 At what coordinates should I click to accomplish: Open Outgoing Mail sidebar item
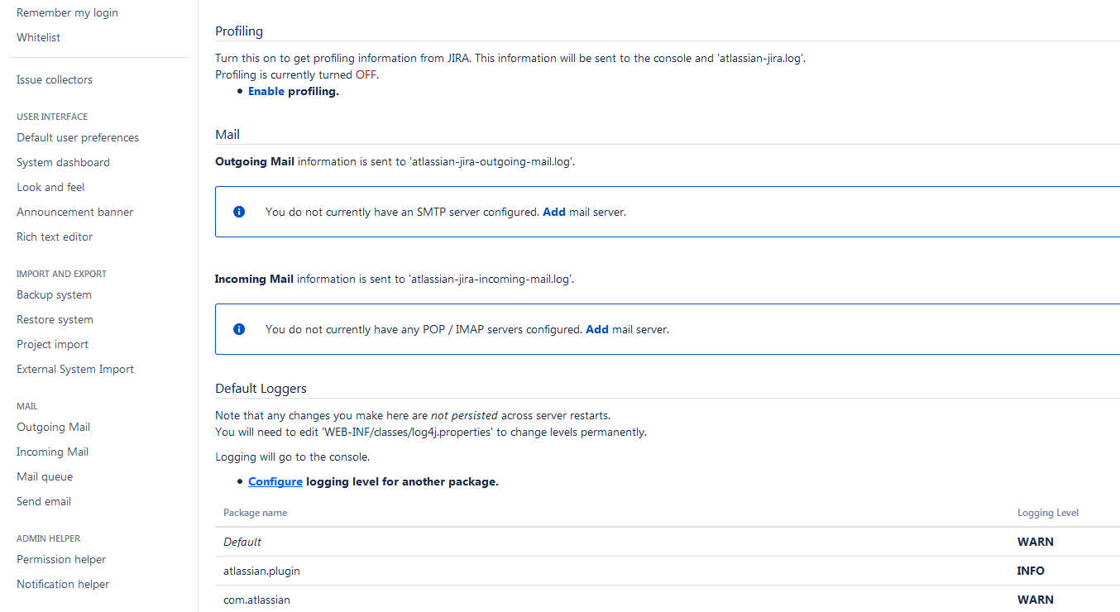click(53, 427)
